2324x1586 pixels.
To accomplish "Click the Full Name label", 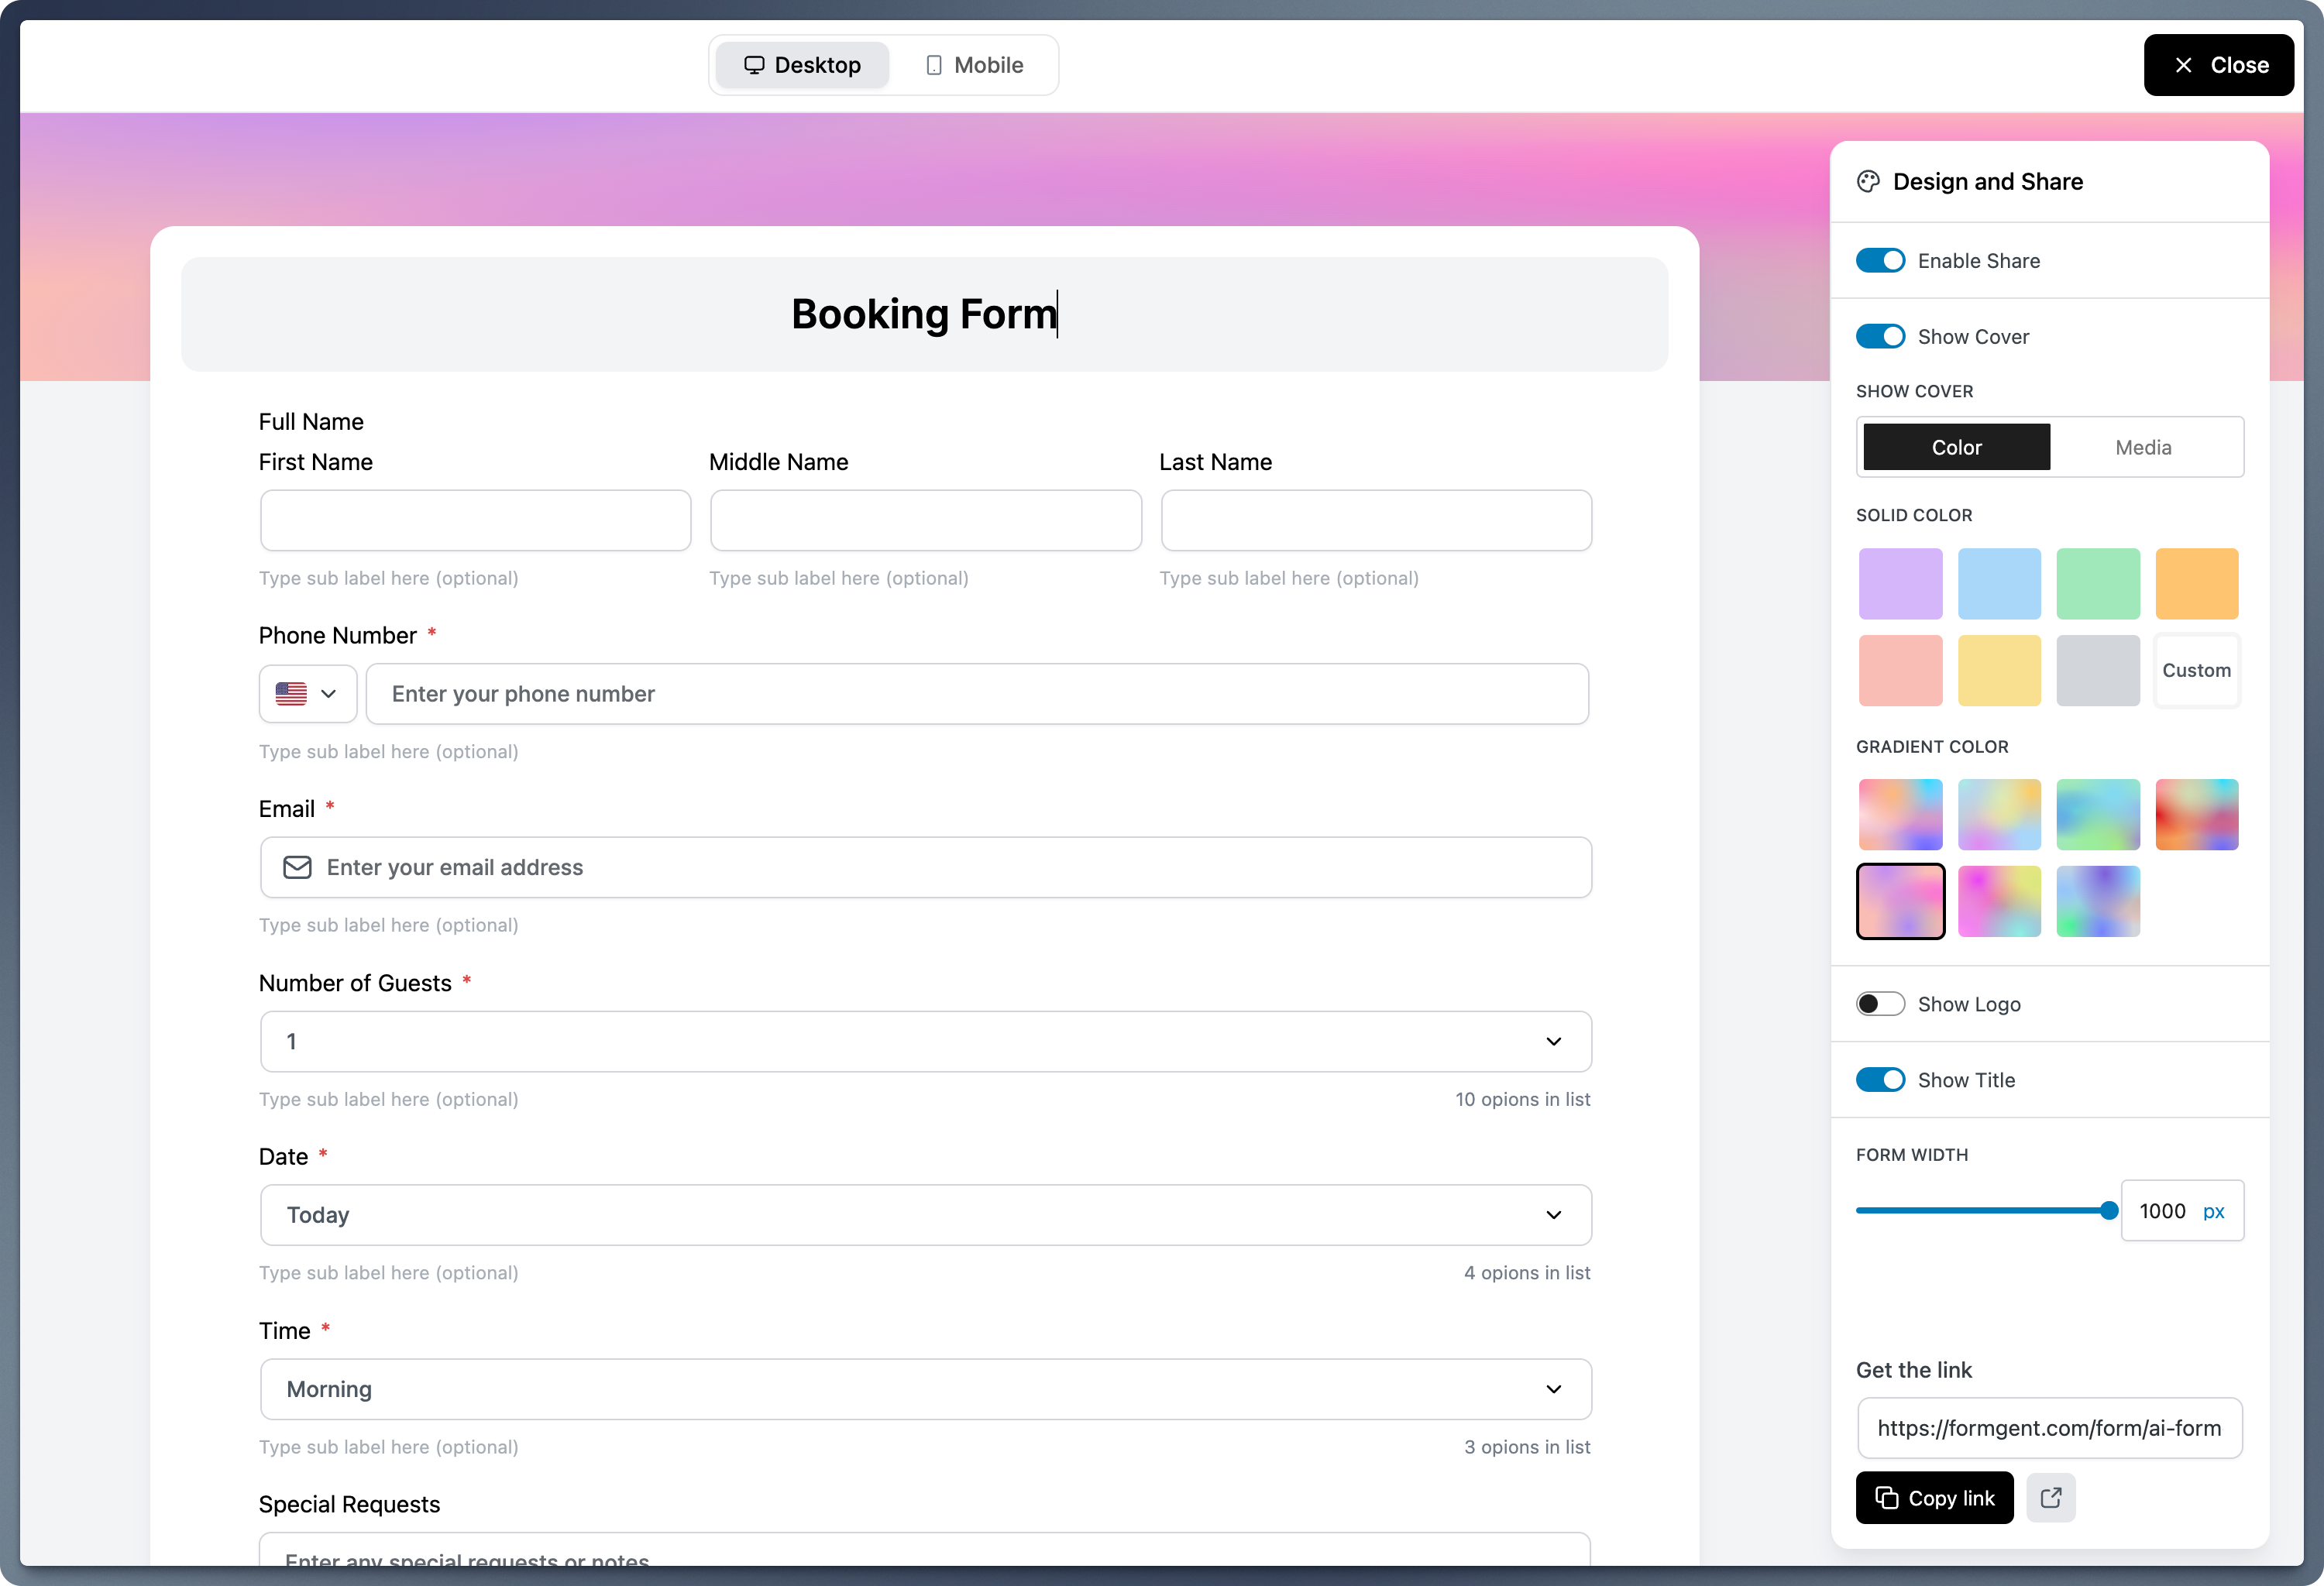I will [x=311, y=422].
